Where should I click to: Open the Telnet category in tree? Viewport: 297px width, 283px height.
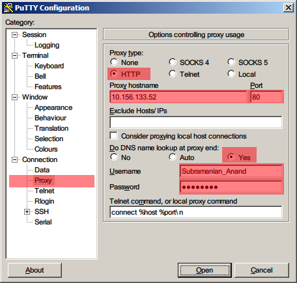tap(44, 191)
